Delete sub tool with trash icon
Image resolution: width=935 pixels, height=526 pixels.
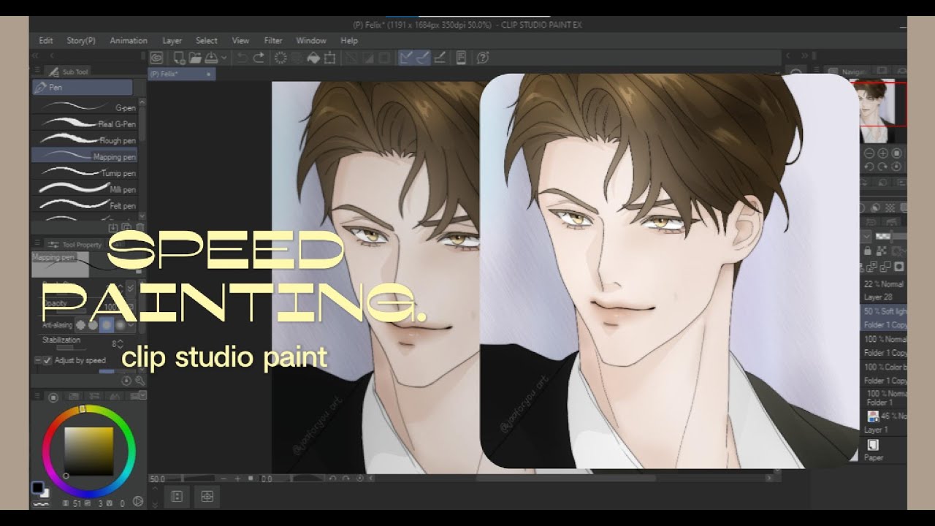[x=140, y=228]
